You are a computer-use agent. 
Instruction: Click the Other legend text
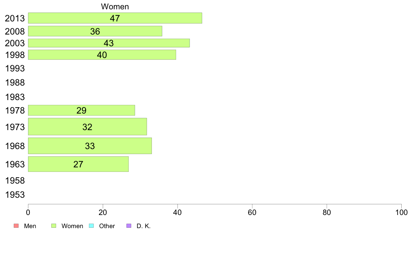pyautogui.click(x=107, y=226)
